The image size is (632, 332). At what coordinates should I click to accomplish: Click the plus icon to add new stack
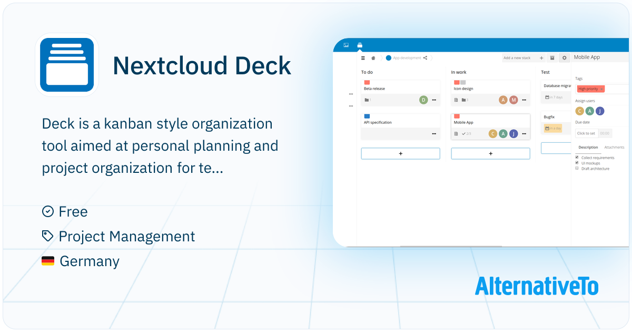tap(541, 58)
